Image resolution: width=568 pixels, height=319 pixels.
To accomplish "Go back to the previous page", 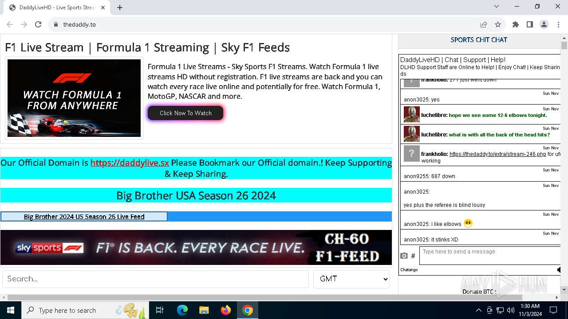I will coord(10,24).
